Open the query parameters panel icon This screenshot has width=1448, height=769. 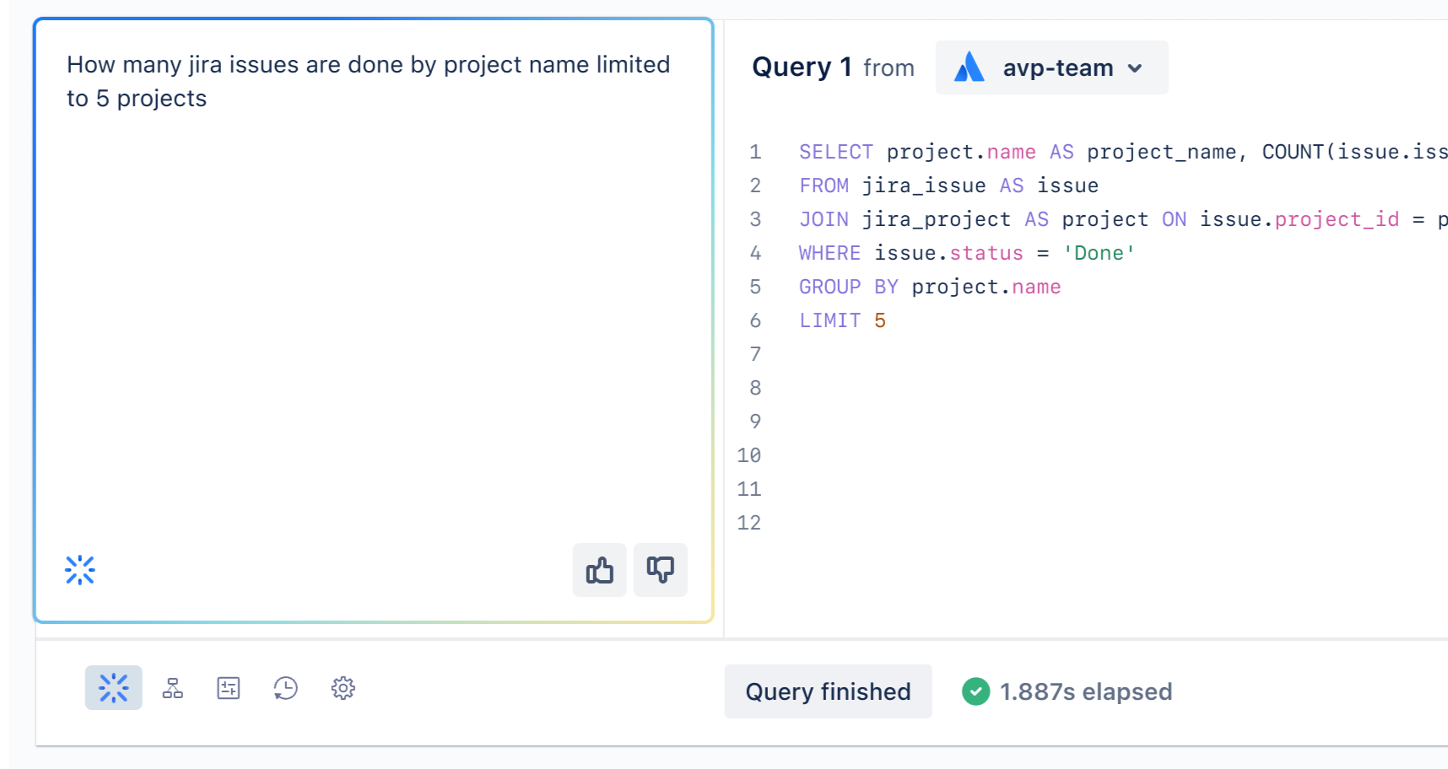228,688
